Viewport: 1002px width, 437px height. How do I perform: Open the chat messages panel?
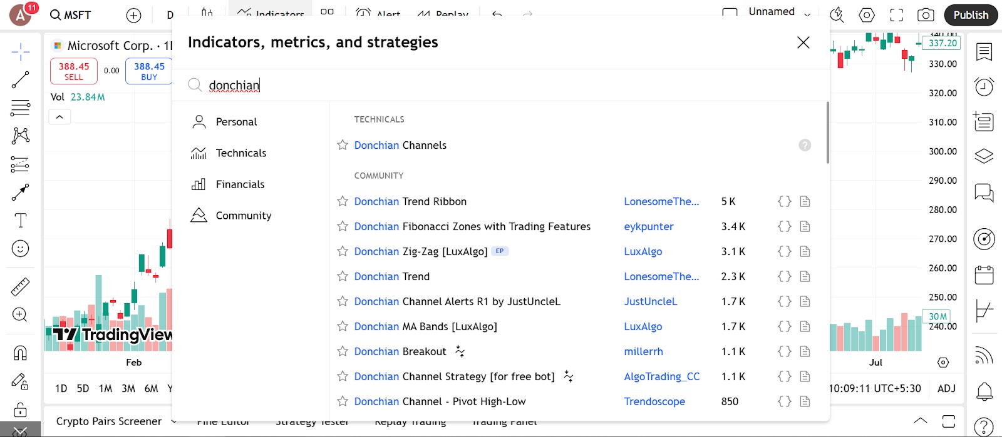point(984,192)
